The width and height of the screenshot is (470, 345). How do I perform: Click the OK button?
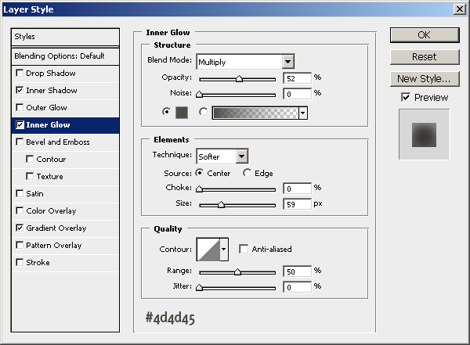pyautogui.click(x=425, y=35)
